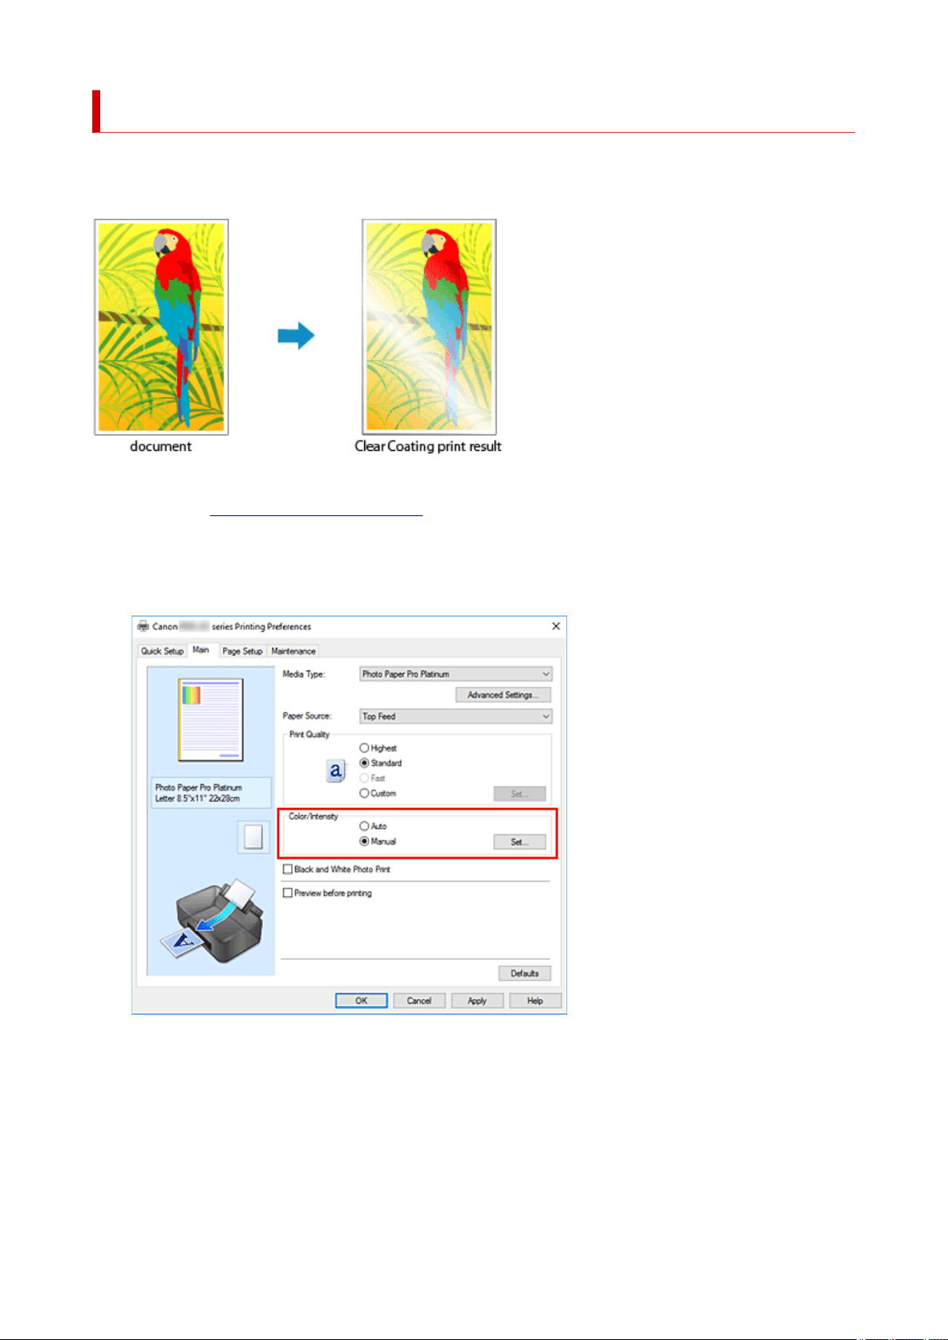Click the document page preview thumbnail

(211, 720)
